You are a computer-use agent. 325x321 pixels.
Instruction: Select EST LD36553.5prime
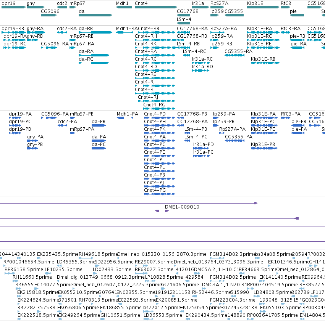tap(149, 319)
